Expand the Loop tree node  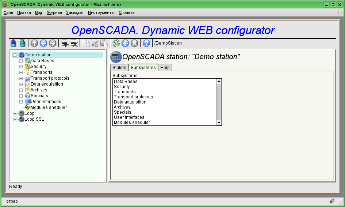pos(15,113)
